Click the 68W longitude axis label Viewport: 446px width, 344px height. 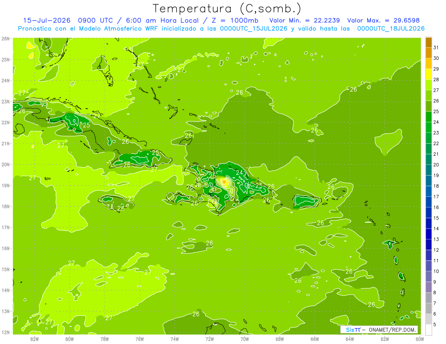(279, 339)
